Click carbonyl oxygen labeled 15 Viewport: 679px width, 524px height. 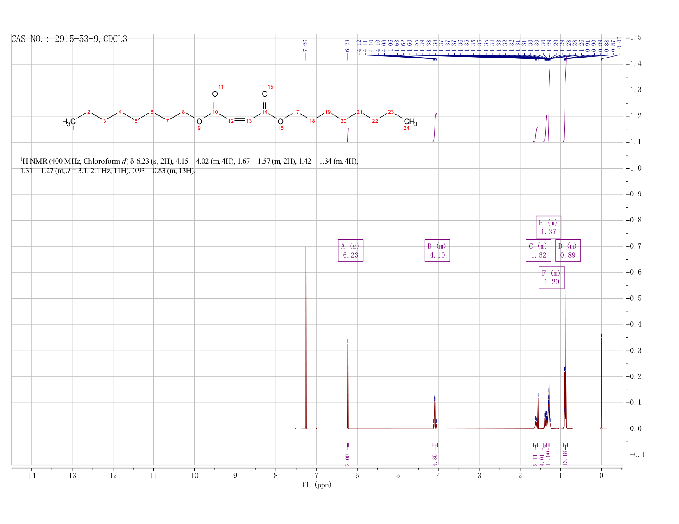tap(265, 94)
